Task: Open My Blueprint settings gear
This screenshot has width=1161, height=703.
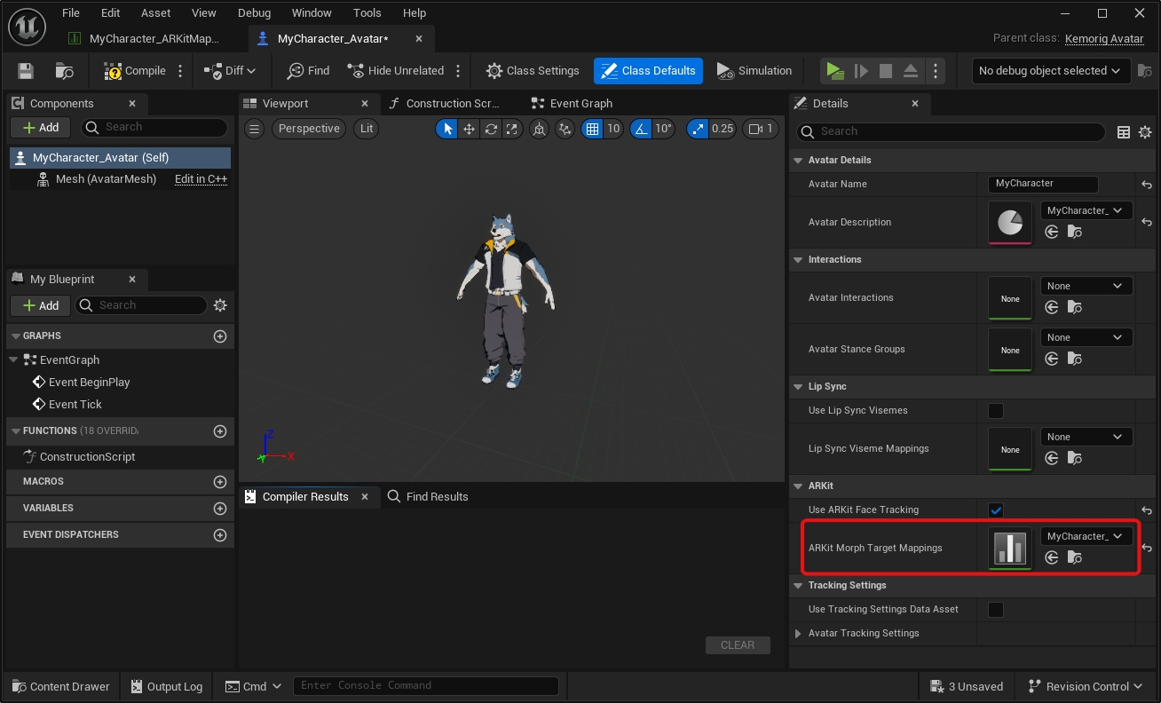Action: click(x=220, y=305)
